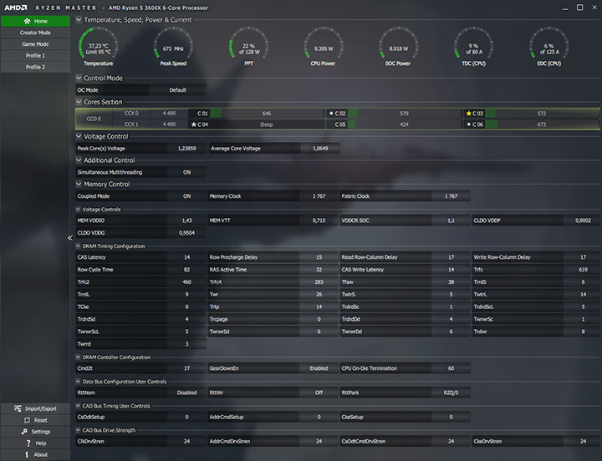602x461 pixels.
Task: Collapse the Temperature, Speed, Power & Current section
Action: pyautogui.click(x=79, y=19)
